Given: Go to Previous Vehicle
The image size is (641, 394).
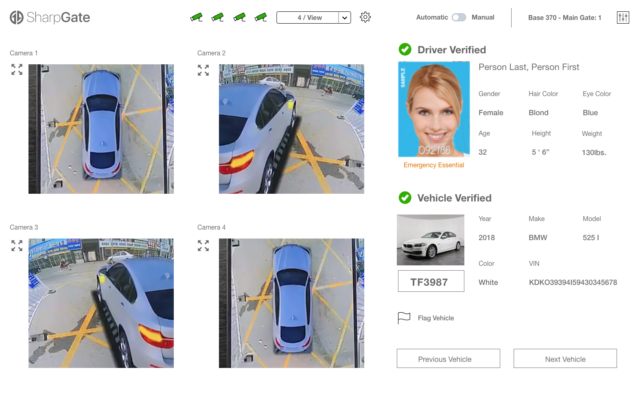Looking at the screenshot, I should point(448,359).
